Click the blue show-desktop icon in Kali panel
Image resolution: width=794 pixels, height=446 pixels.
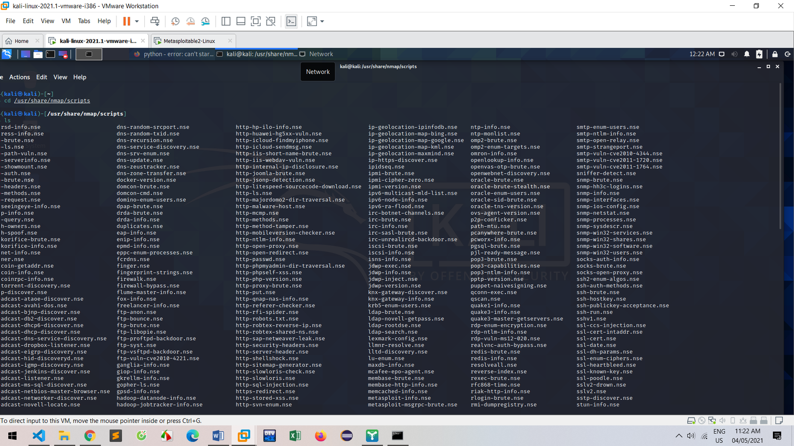26,54
